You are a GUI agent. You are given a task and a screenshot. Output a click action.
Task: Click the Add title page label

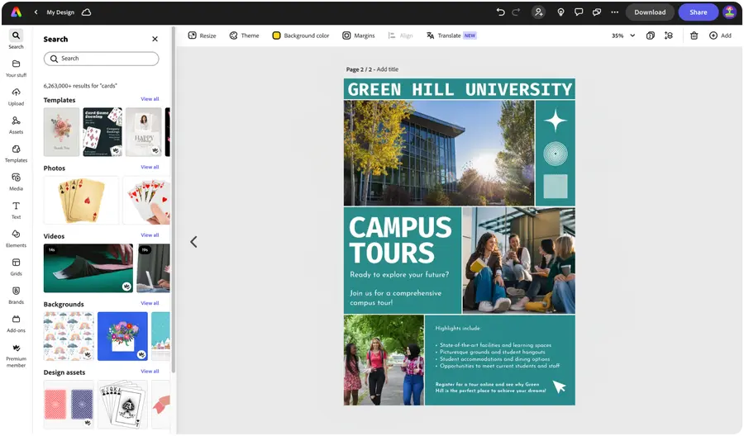point(388,69)
